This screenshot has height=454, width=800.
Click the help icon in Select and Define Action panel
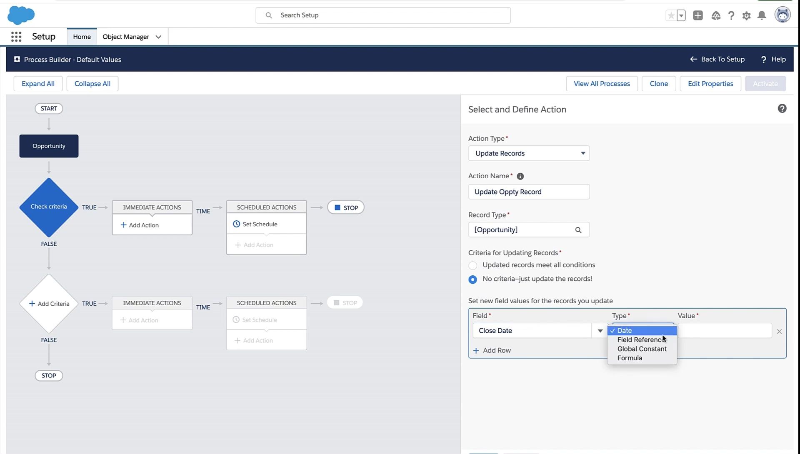pyautogui.click(x=782, y=109)
